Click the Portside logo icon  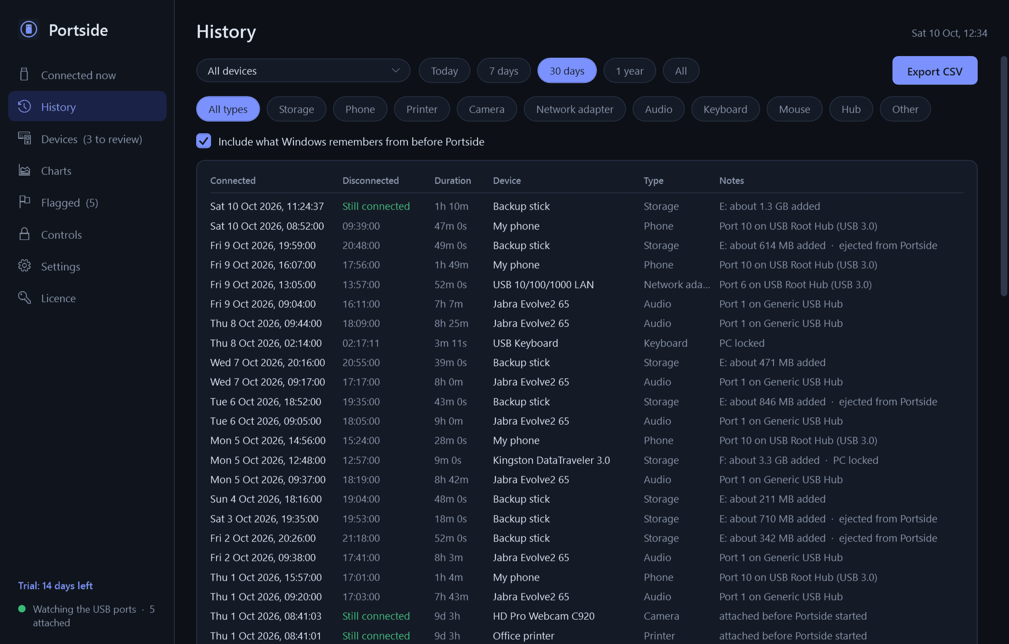[28, 29]
